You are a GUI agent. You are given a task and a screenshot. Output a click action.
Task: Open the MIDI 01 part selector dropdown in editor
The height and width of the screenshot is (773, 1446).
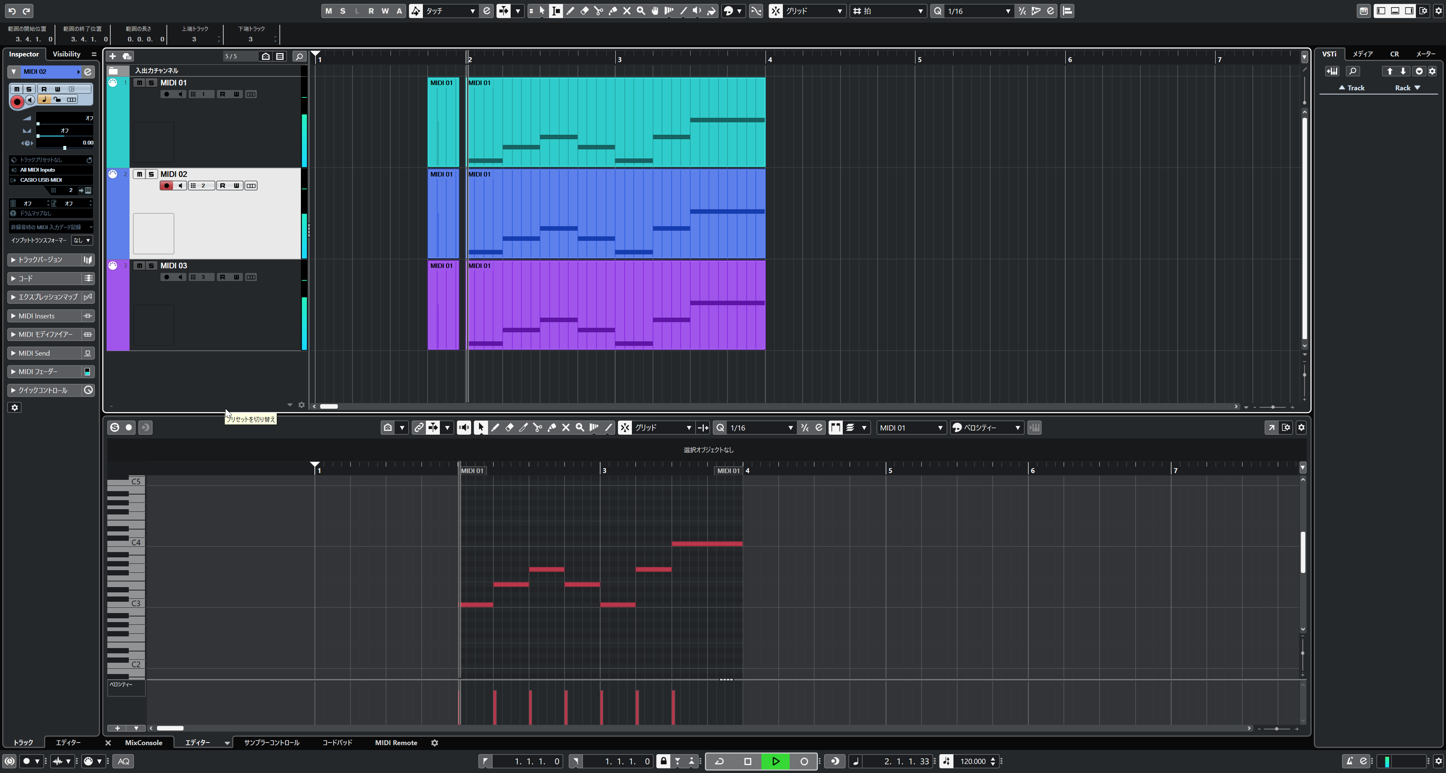pyautogui.click(x=911, y=428)
